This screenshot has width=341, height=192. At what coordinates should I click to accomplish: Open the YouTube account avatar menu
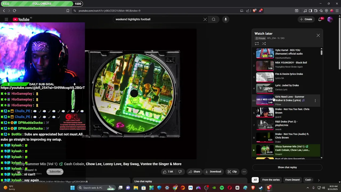pos(330,19)
